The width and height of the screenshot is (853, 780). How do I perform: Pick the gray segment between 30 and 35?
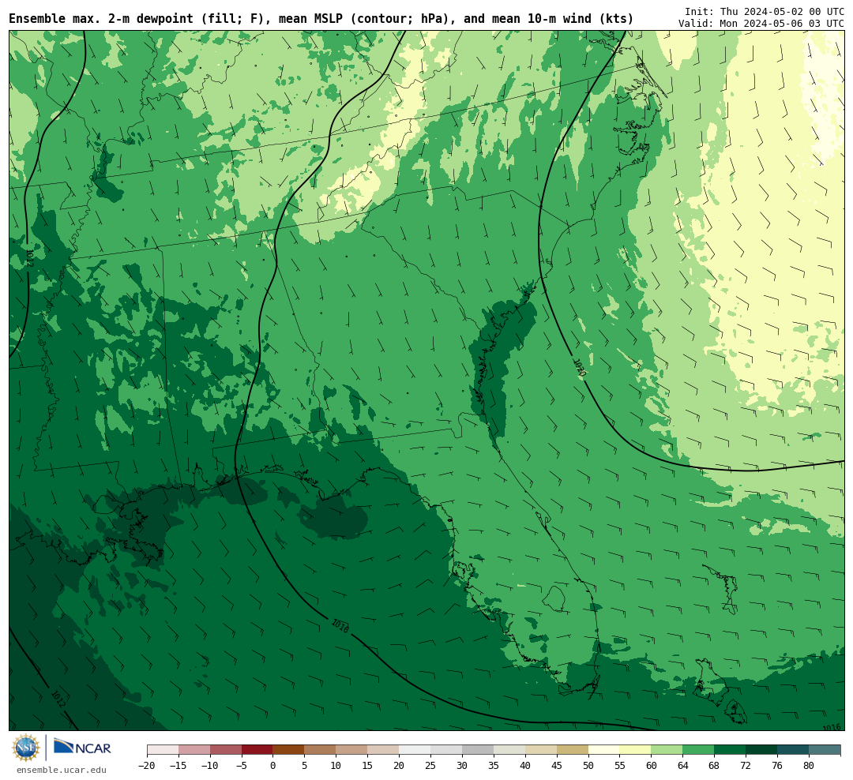point(478,750)
